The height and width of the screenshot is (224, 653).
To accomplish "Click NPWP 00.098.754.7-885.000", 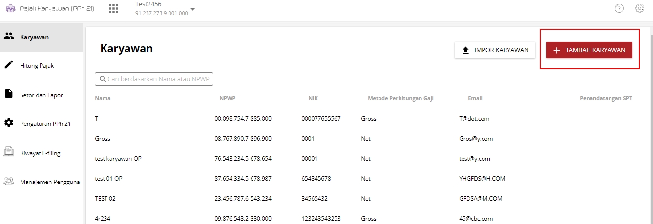I will 243,119.
